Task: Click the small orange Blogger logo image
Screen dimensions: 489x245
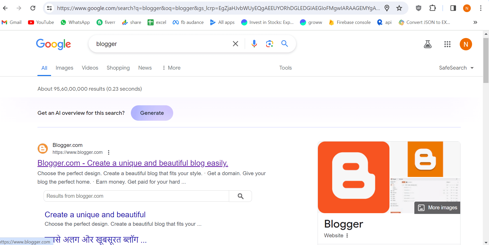Action: pos(425,159)
